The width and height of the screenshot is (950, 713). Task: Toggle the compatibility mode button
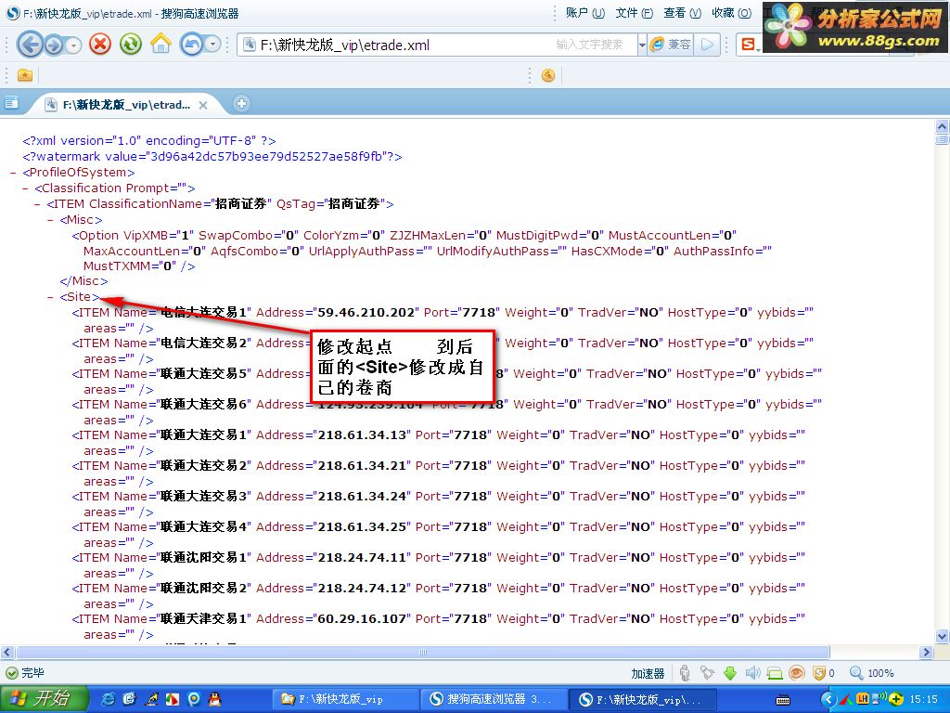click(x=671, y=45)
